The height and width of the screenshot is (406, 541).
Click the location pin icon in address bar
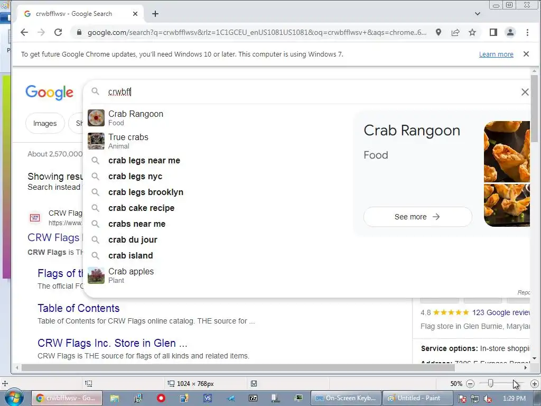[x=438, y=32]
